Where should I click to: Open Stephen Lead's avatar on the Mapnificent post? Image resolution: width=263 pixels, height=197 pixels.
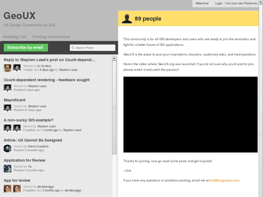[8, 108]
